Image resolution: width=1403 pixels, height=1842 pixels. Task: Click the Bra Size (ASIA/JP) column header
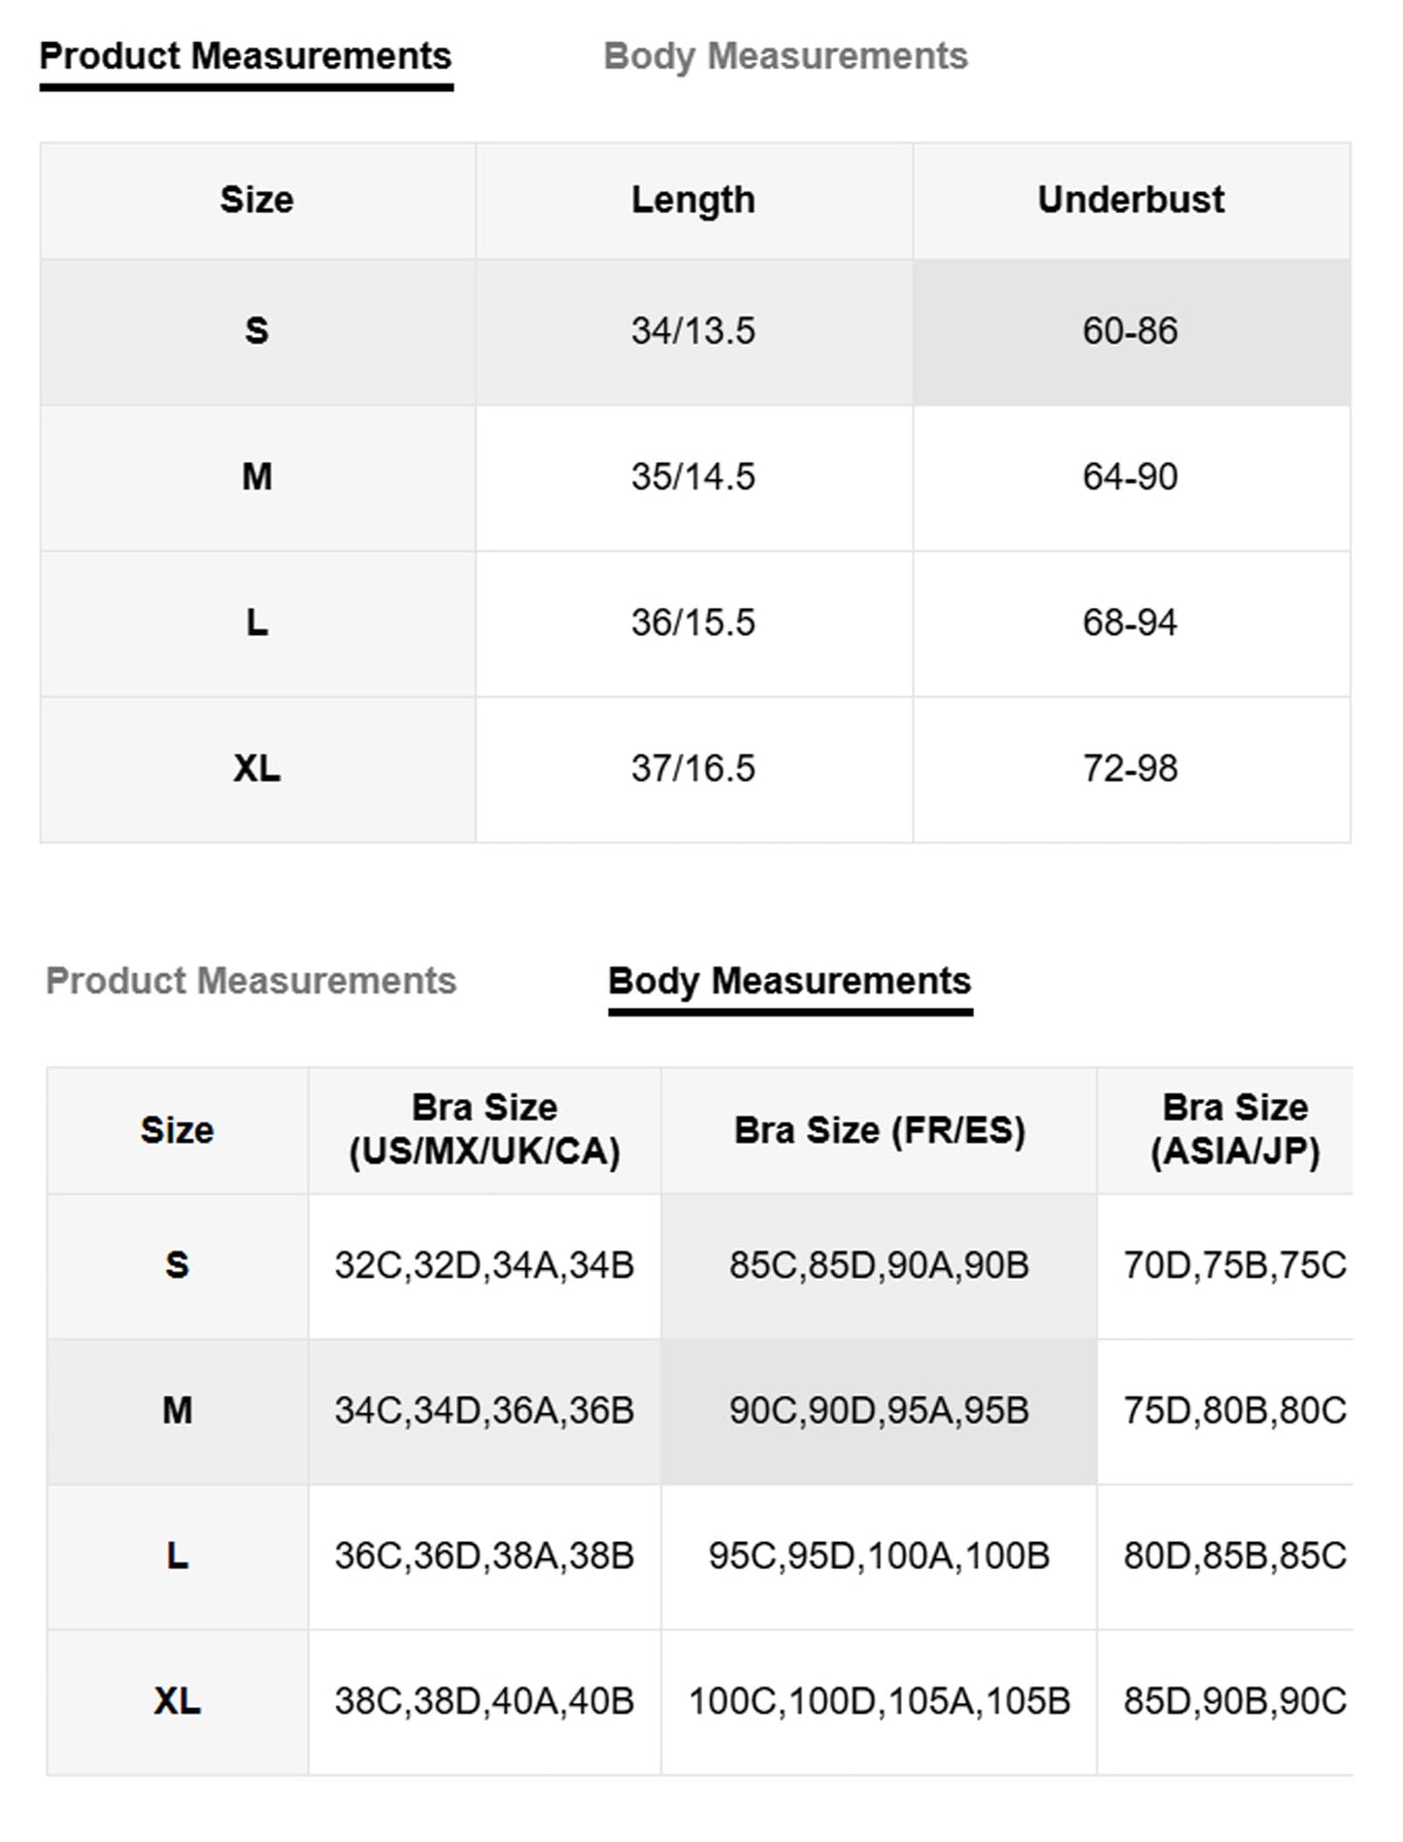[x=1235, y=1130]
